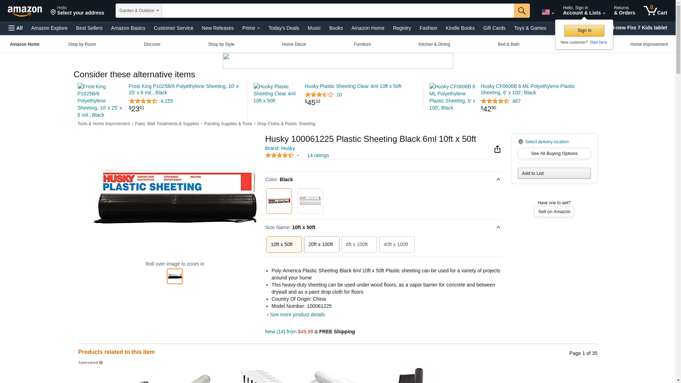Choose the clear color swatch

point(310,201)
